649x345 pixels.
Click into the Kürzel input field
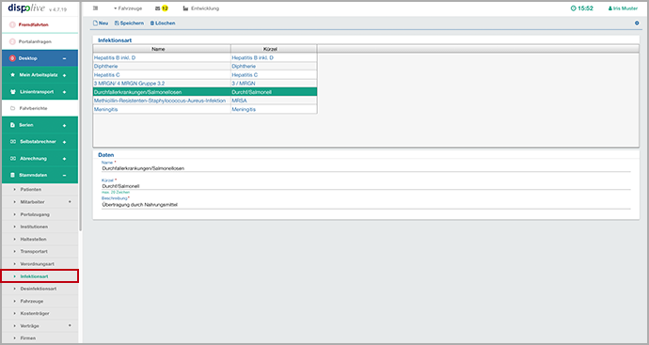[366, 186]
